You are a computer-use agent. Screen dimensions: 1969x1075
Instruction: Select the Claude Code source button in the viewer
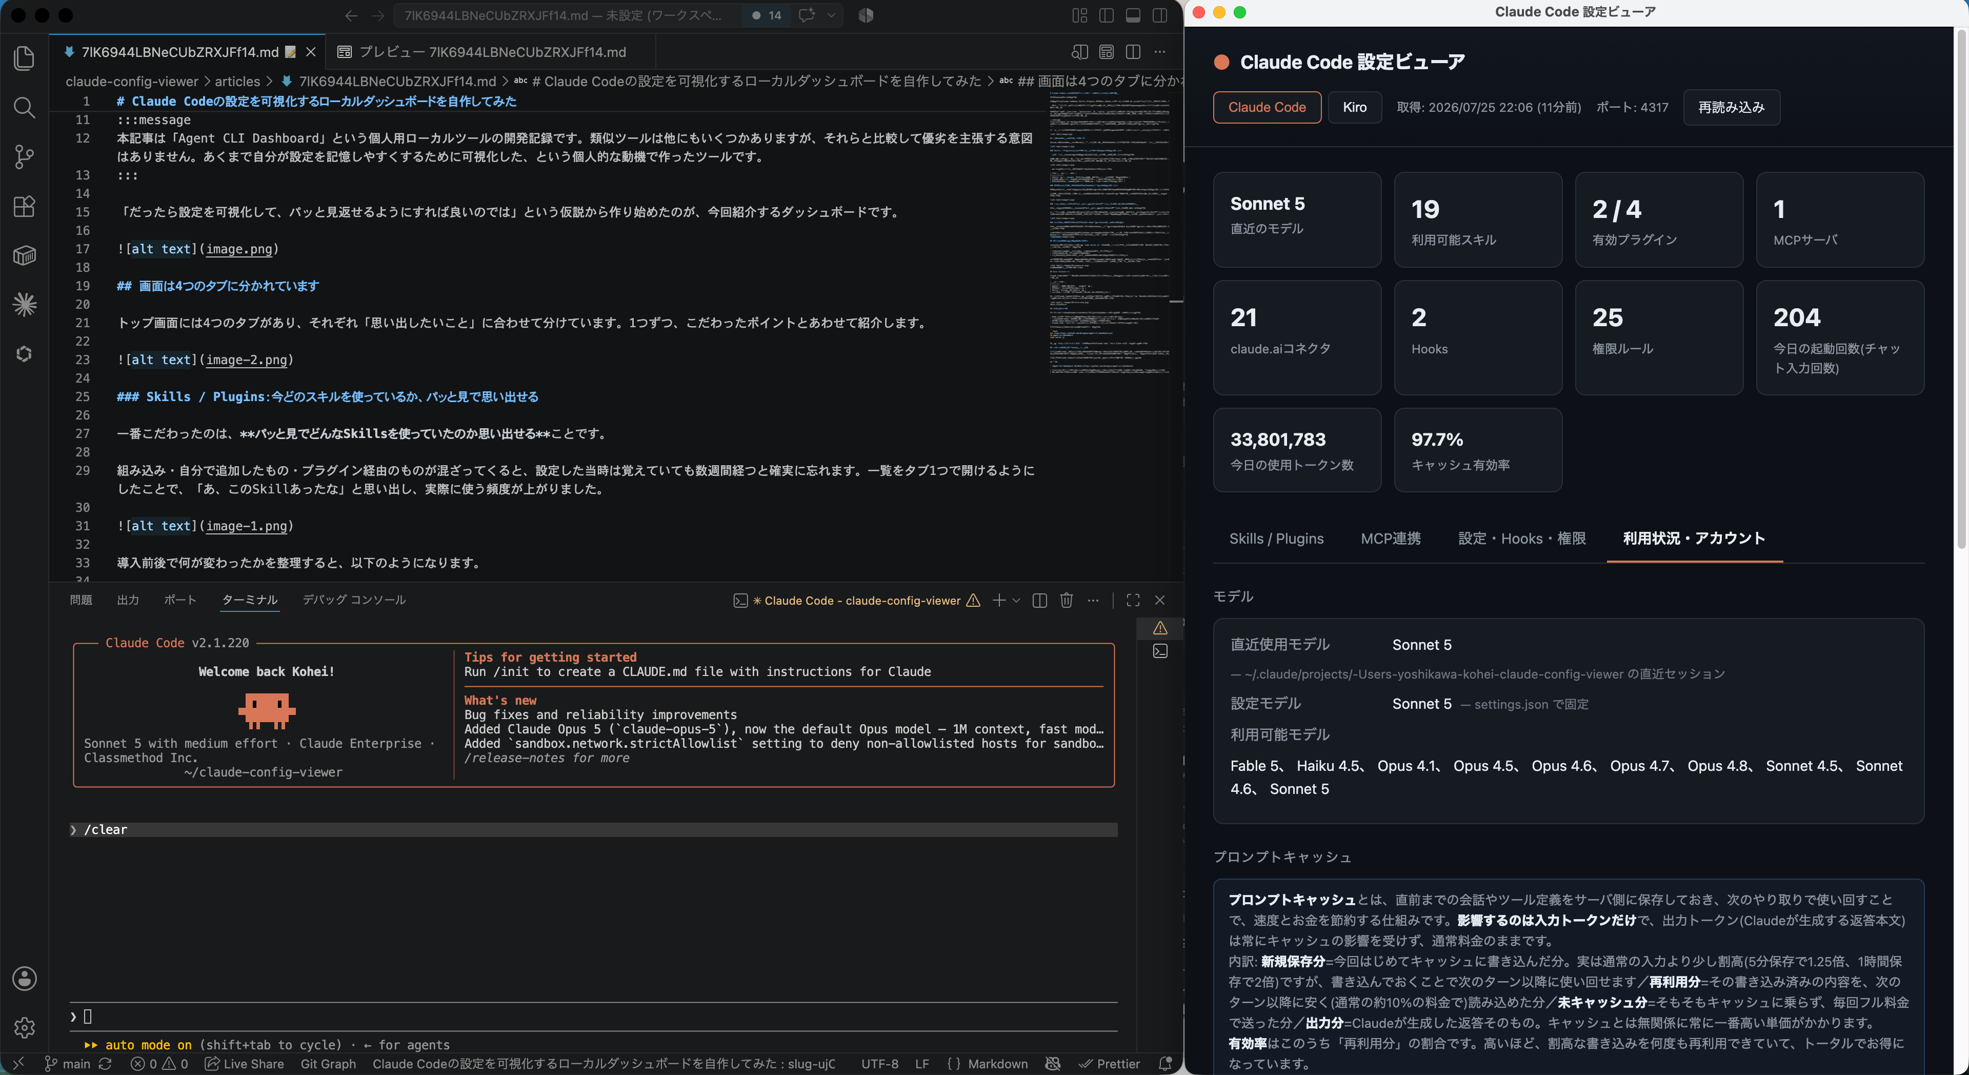1267,107
